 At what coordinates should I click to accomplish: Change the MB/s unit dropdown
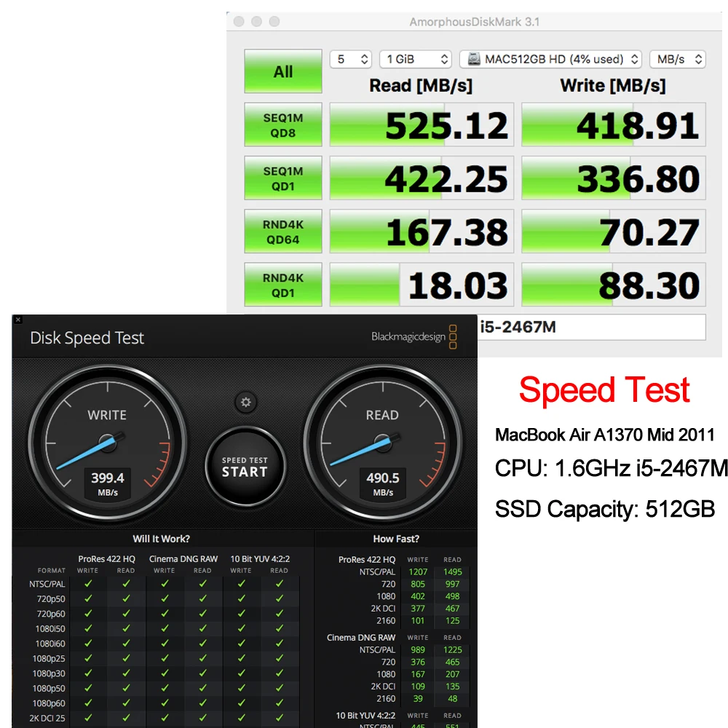tap(678, 59)
